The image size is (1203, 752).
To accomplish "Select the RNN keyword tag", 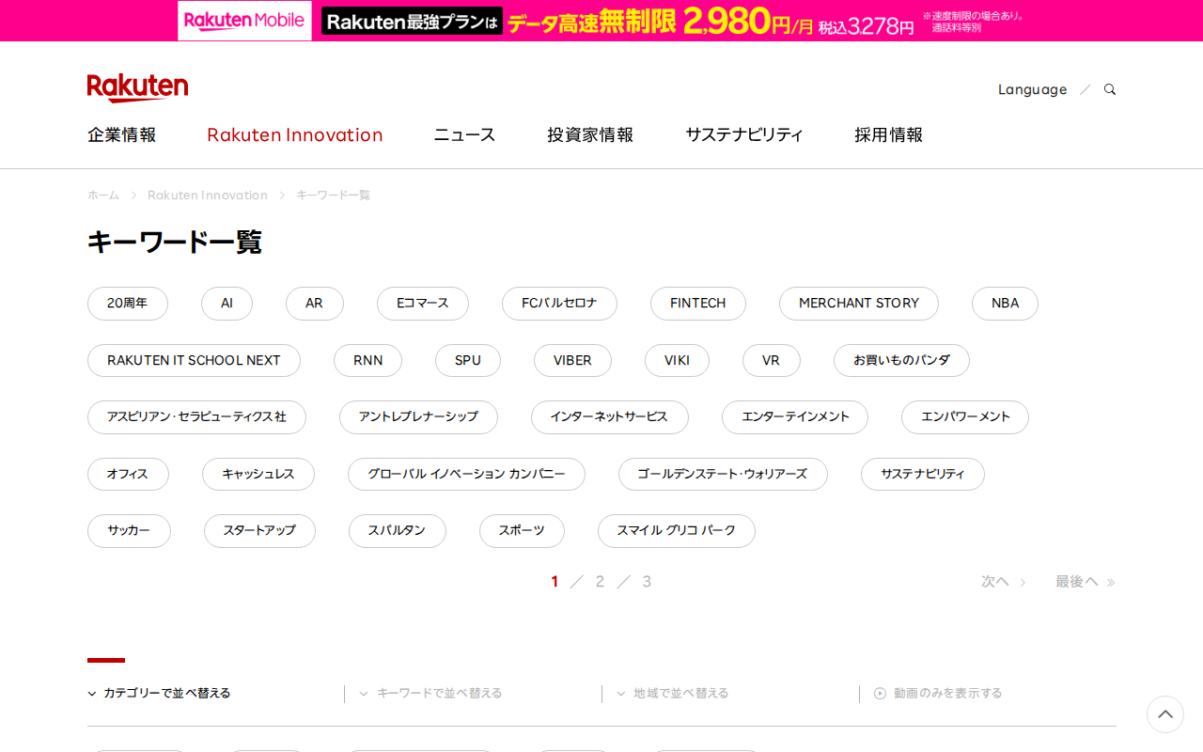I will pos(367,361).
